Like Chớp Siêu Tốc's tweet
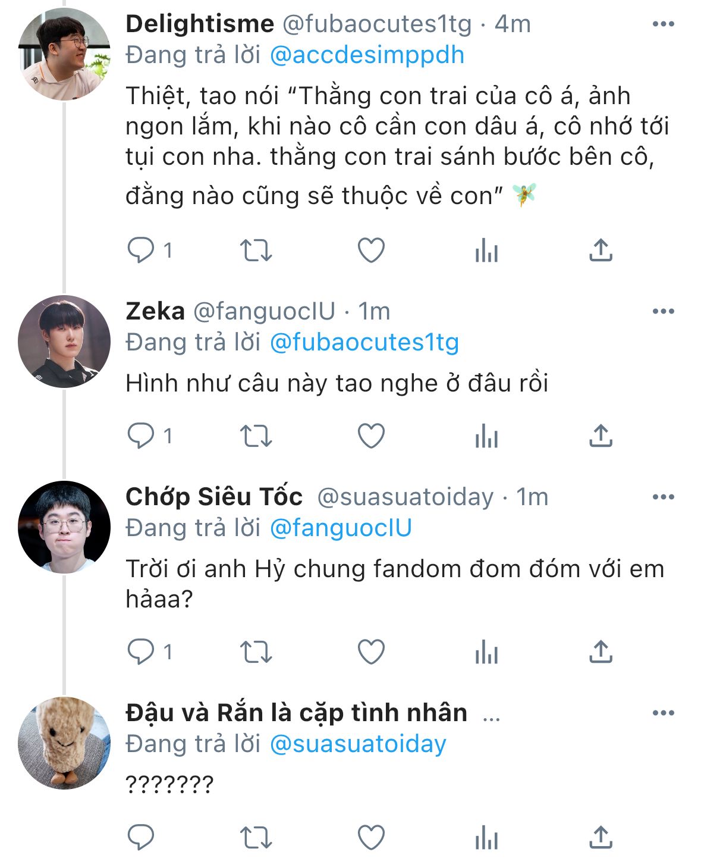Image resolution: width=701 pixels, height=858 pixels. 371,652
